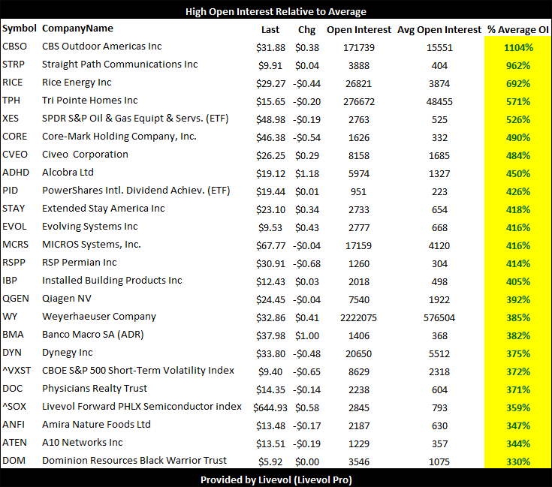
Task: Select the 571% percentage
Action: pos(518,102)
